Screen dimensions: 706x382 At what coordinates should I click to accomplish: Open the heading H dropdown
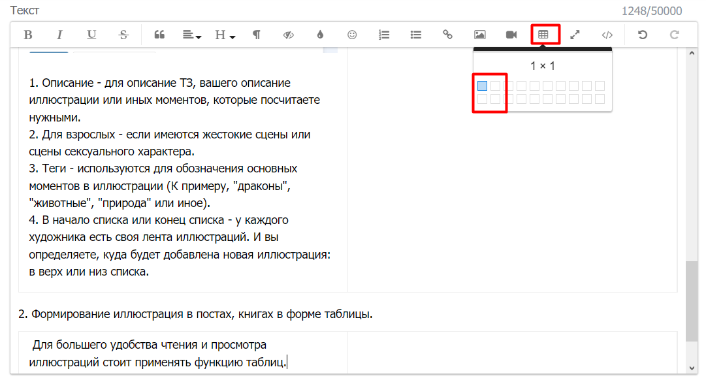coord(225,35)
